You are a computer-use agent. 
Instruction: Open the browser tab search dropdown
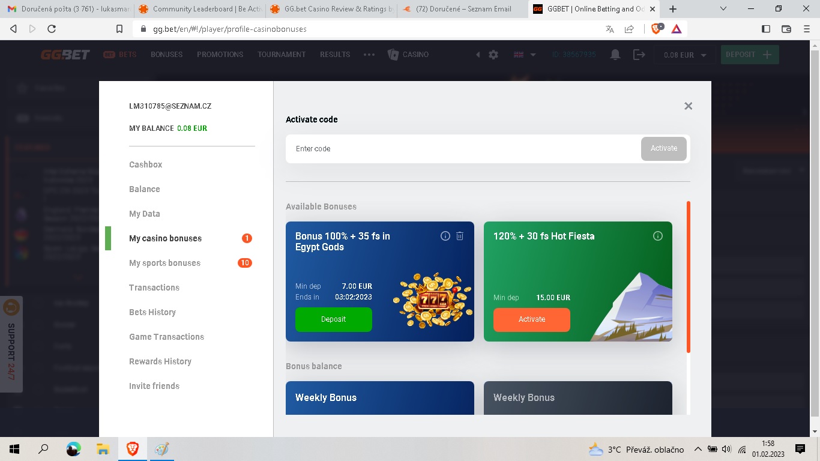723,9
